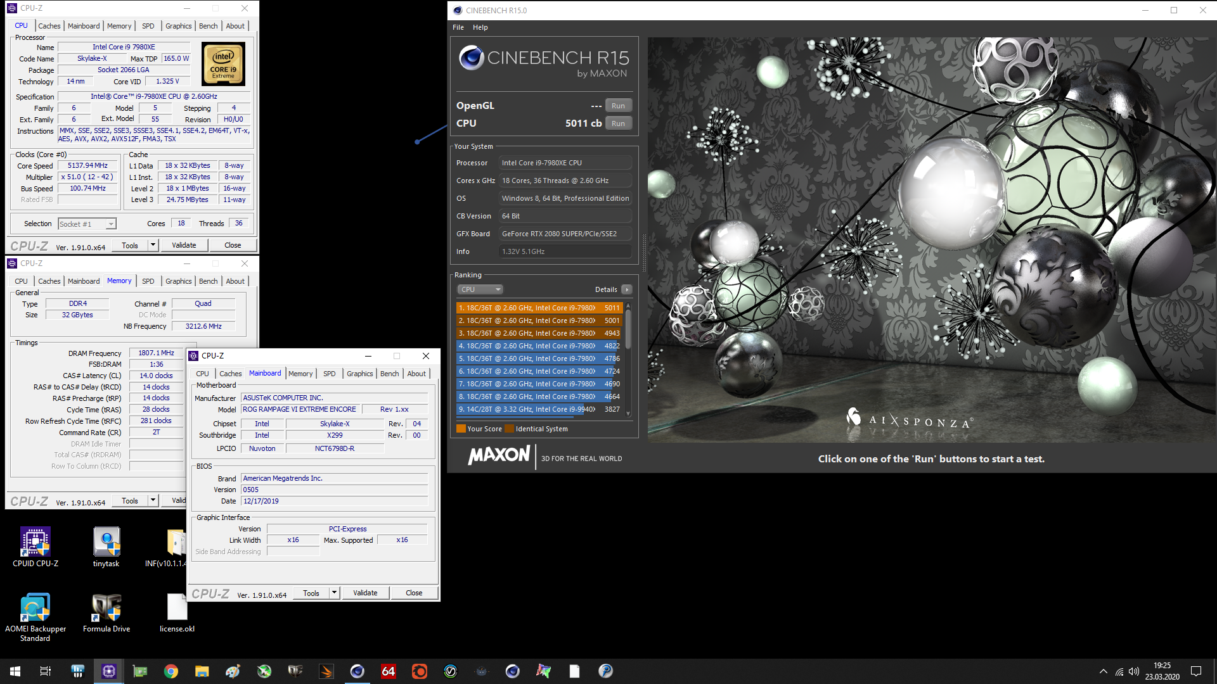Switch to Bench tab in top CPU-Z

208,26
